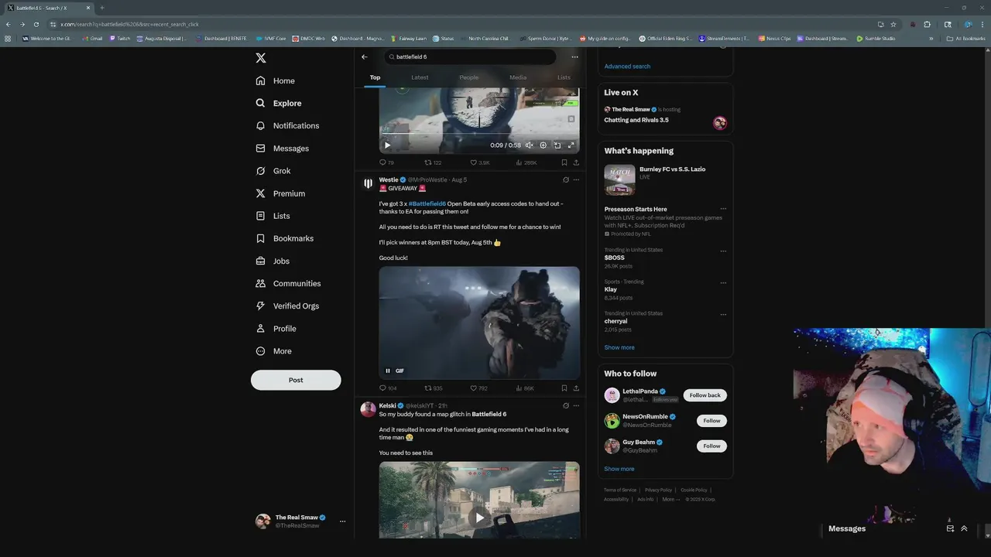
Task: Open options for cherryai trend
Action: point(723,314)
